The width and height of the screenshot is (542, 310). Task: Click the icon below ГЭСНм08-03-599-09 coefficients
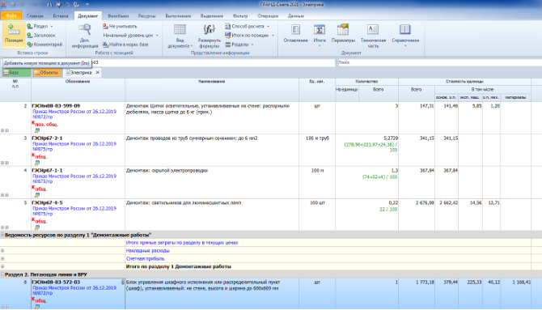pyautogui.click(x=37, y=131)
